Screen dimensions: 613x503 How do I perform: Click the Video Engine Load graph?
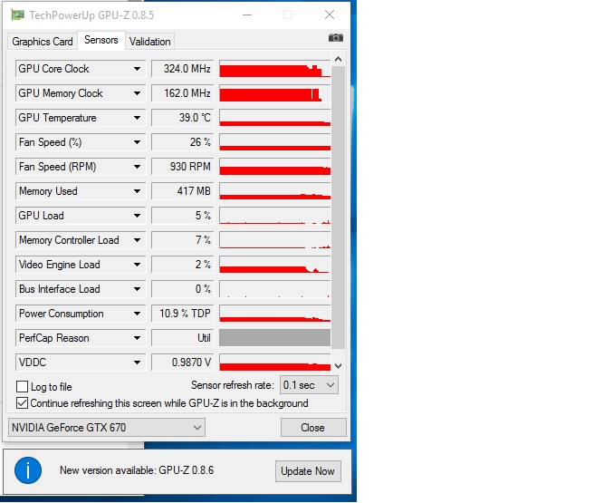pyautogui.click(x=275, y=265)
